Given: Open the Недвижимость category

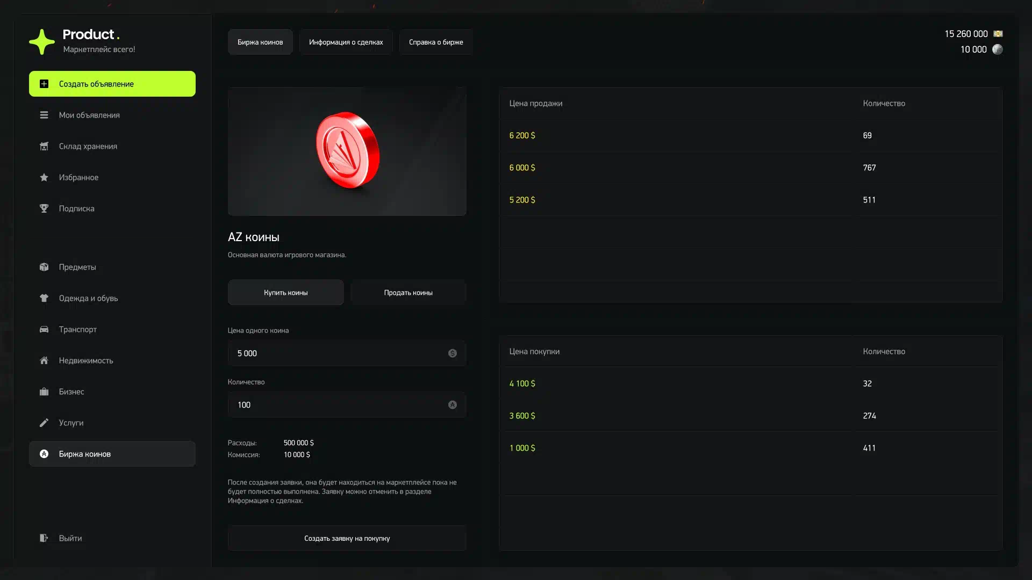Looking at the screenshot, I should tap(112, 360).
